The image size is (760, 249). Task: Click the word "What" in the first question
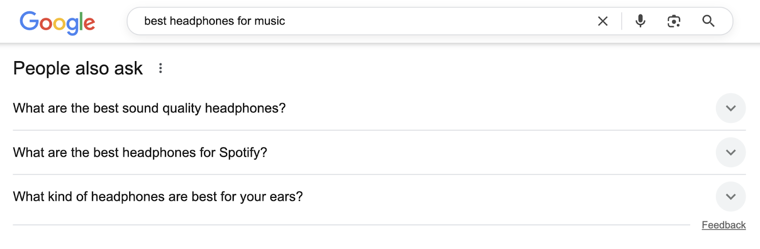point(28,108)
